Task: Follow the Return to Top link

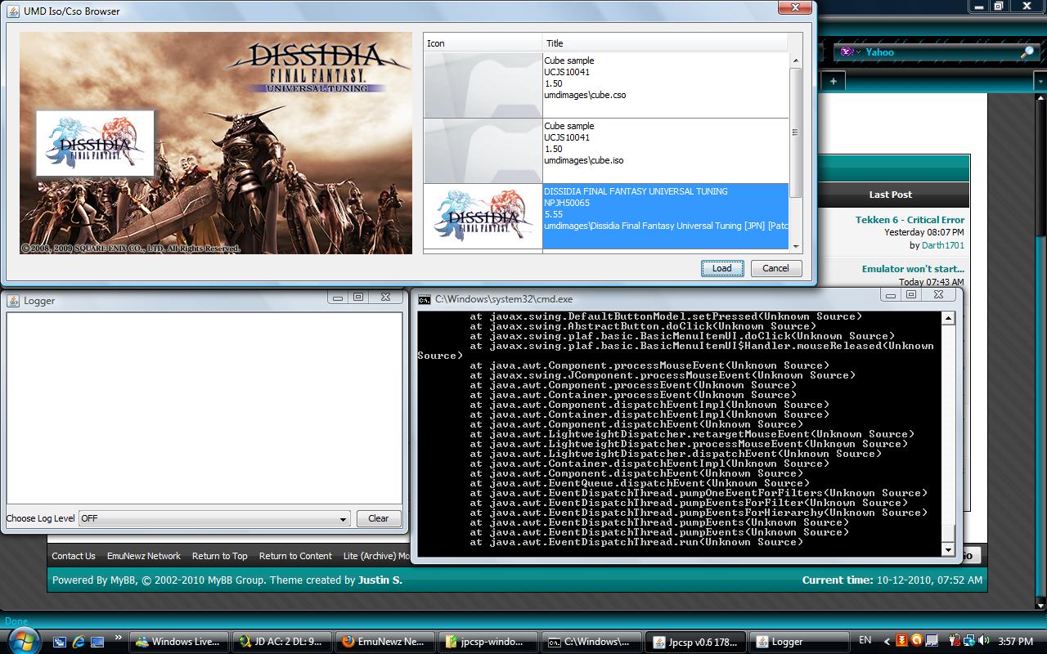Action: [x=219, y=556]
